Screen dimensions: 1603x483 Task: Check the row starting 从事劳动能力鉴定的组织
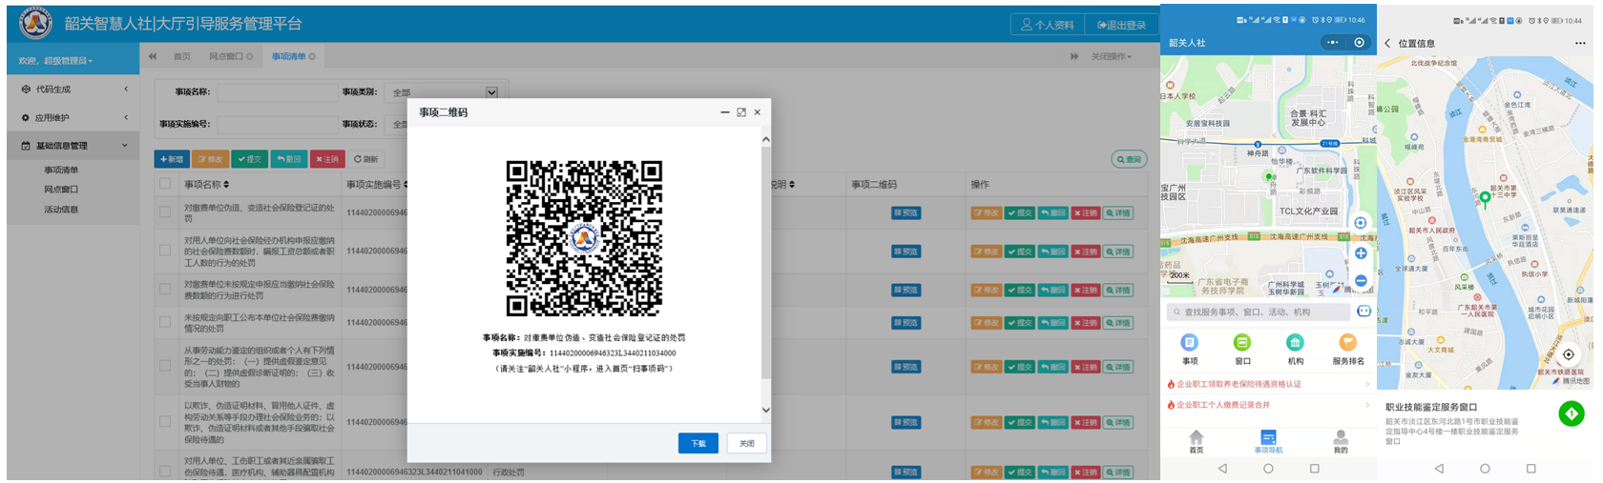[165, 367]
